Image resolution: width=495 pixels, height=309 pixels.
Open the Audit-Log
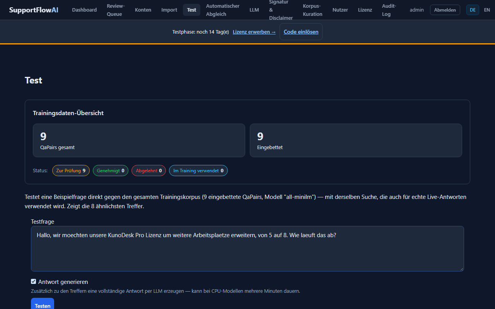click(x=389, y=10)
